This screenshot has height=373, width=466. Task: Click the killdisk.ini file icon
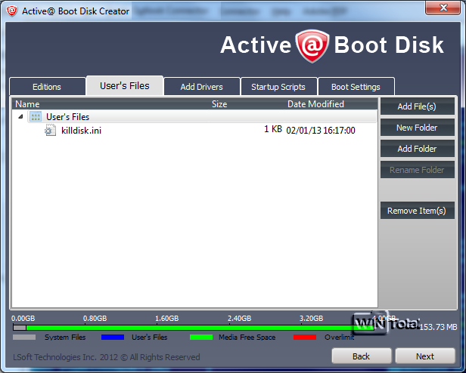coord(50,131)
